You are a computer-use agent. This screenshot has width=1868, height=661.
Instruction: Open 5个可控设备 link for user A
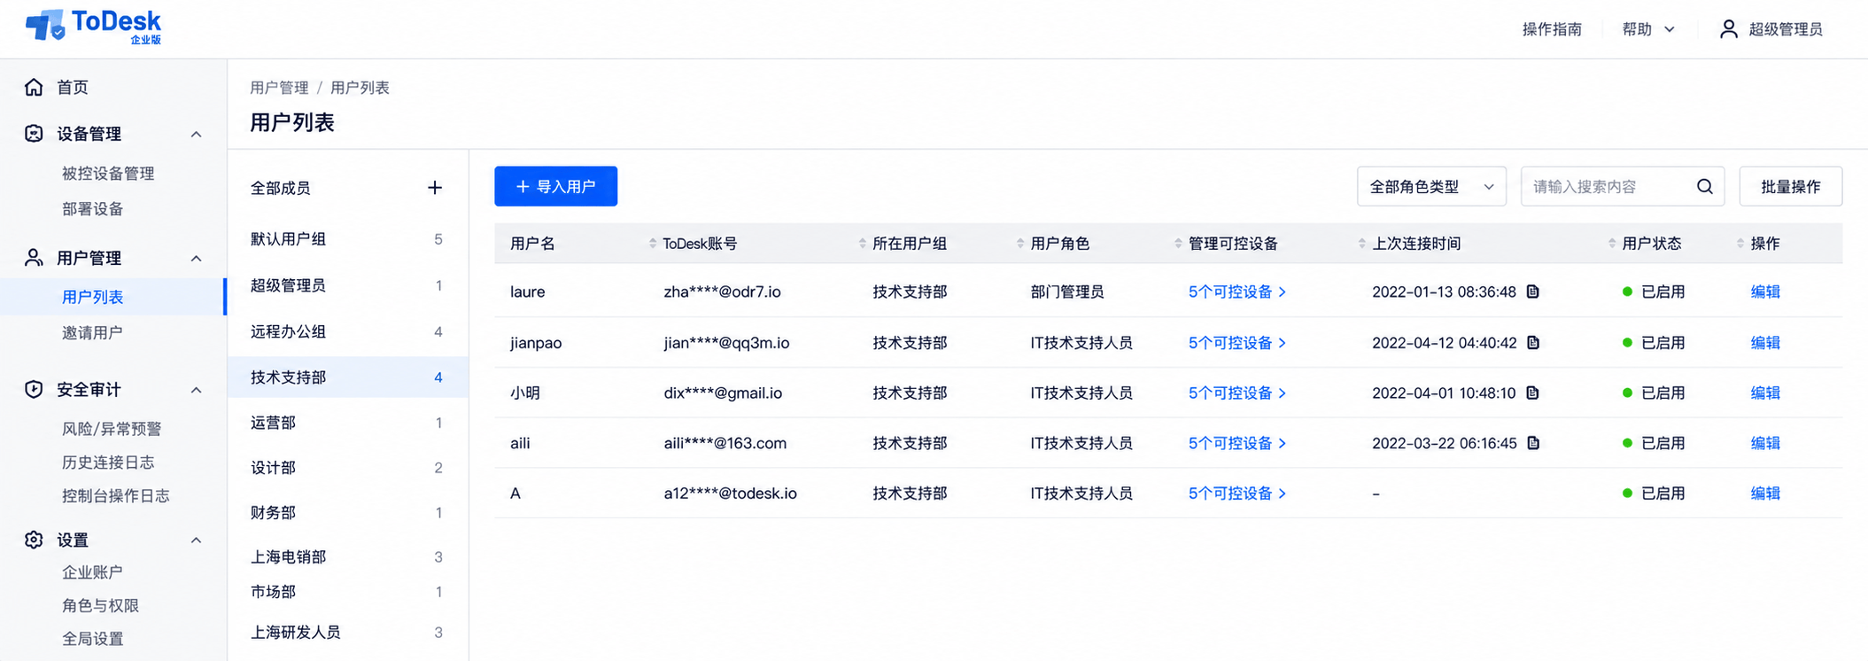[x=1236, y=494]
